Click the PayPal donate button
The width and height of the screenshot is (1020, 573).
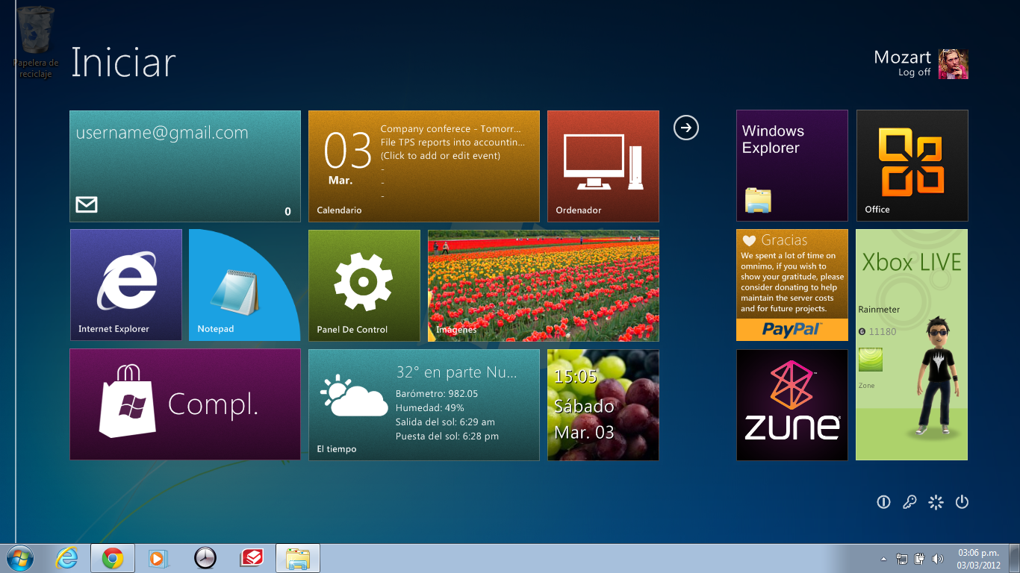[792, 330]
